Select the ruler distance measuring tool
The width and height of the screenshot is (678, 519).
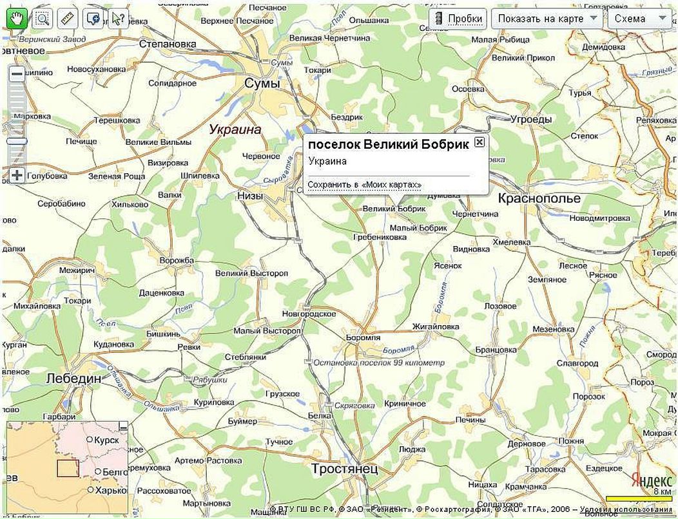[x=68, y=18]
